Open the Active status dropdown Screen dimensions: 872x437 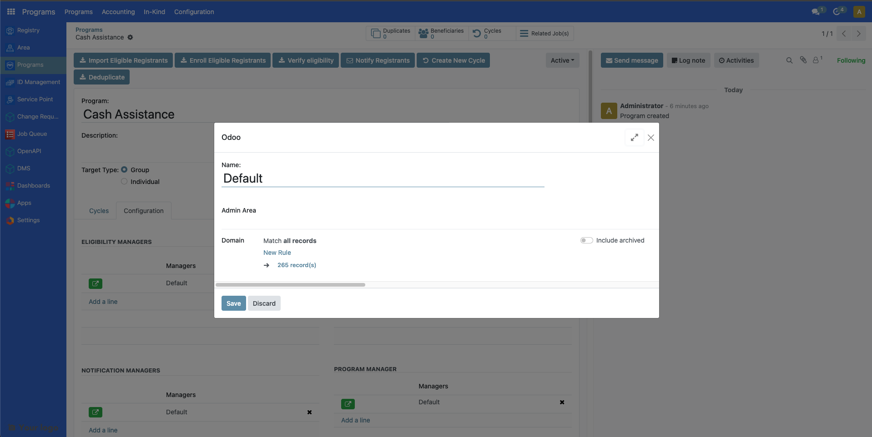pos(562,60)
